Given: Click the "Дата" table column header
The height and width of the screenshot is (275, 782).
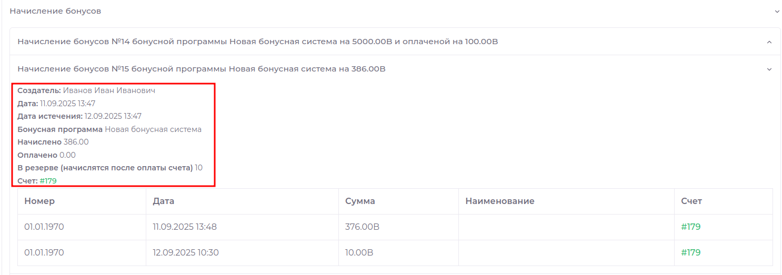Looking at the screenshot, I should 163,201.
